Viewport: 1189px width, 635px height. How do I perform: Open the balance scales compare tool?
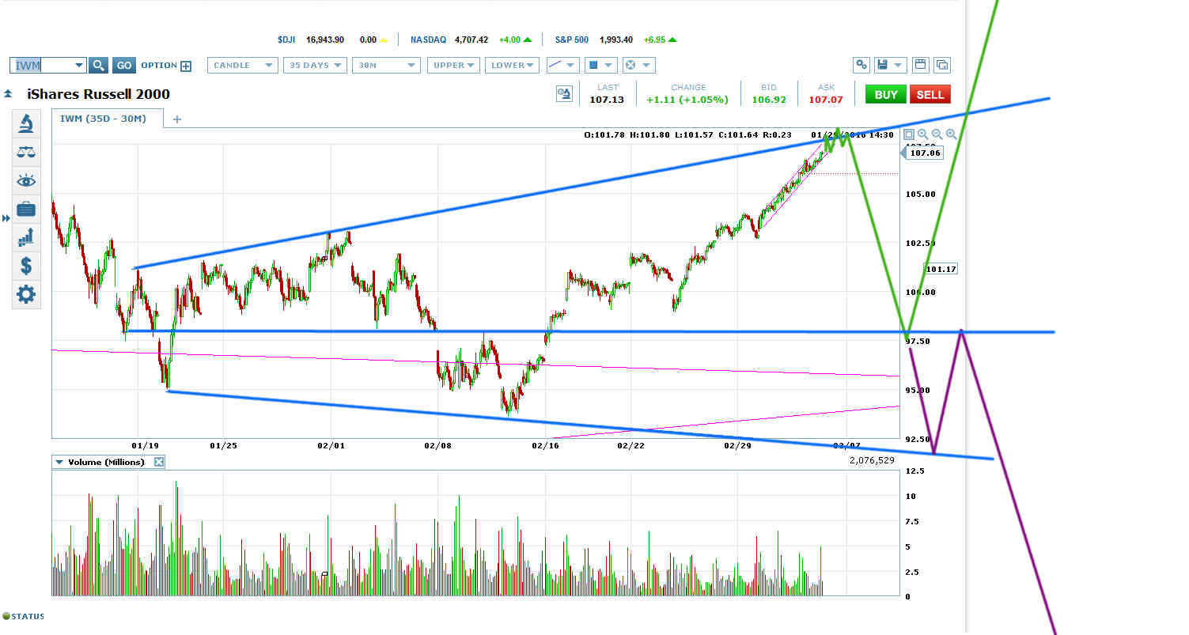(x=26, y=152)
